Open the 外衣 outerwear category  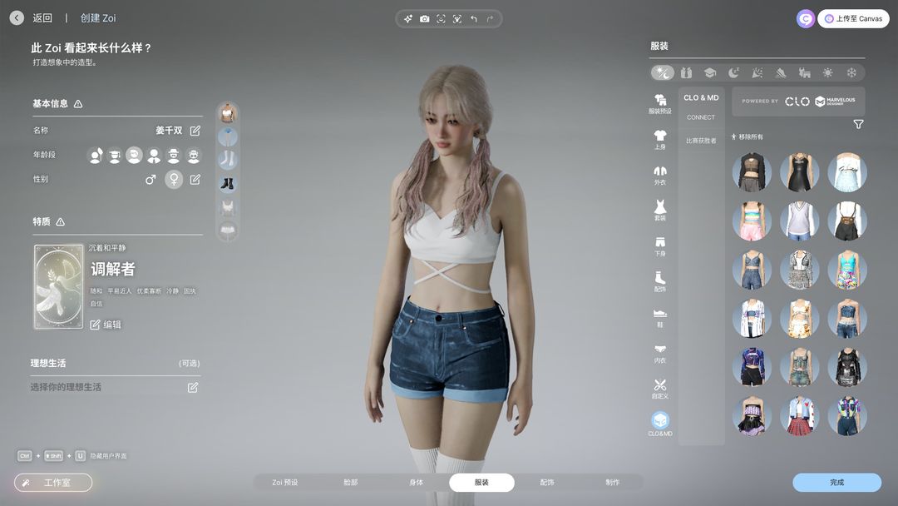[659, 175]
